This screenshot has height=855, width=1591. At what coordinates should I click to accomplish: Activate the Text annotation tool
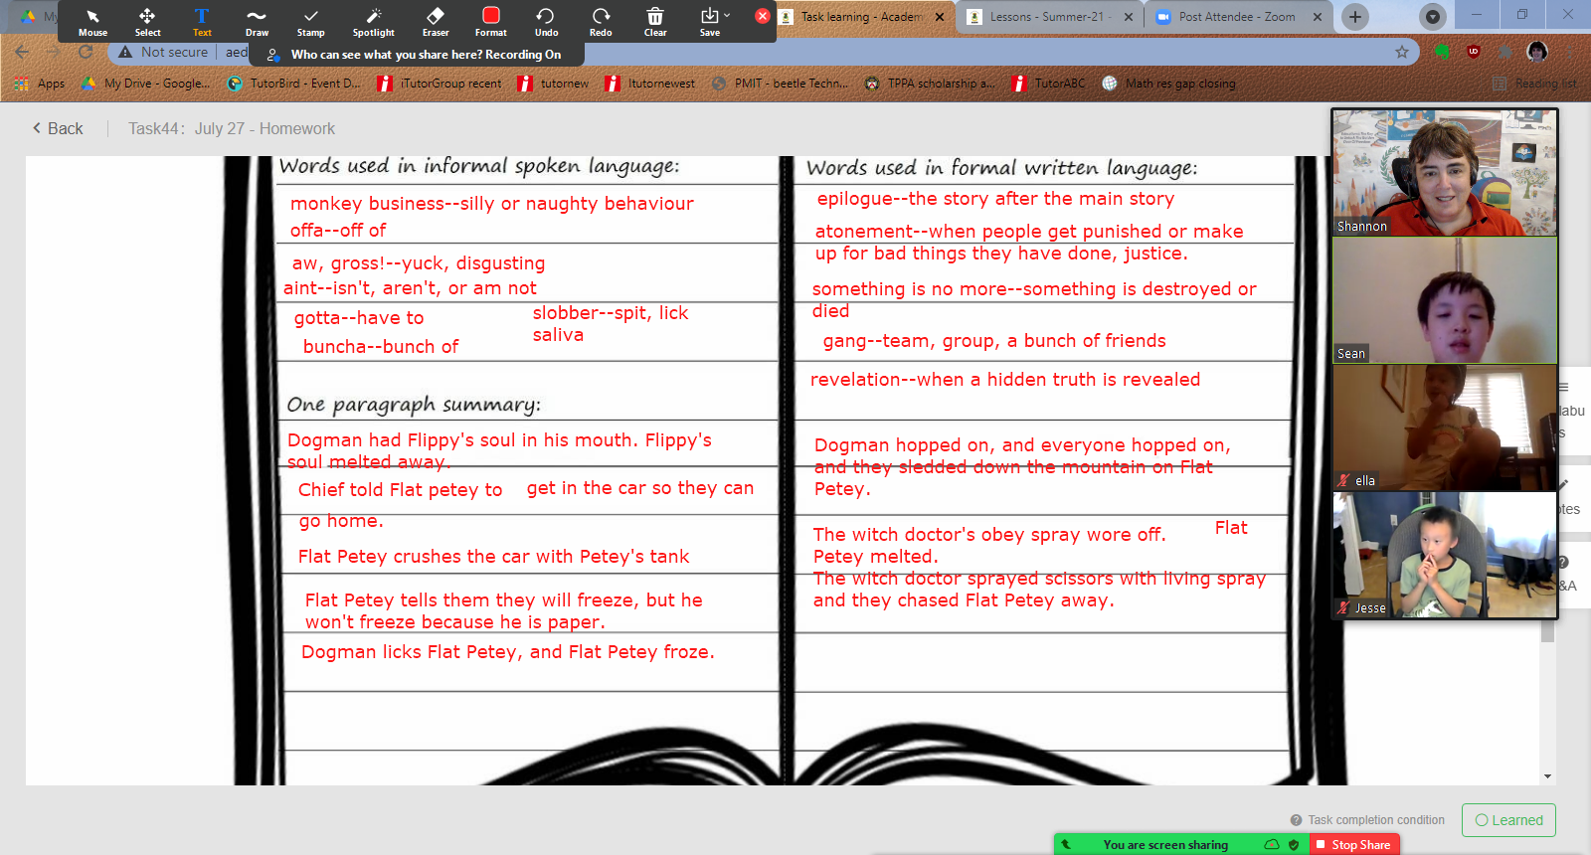tap(202, 22)
